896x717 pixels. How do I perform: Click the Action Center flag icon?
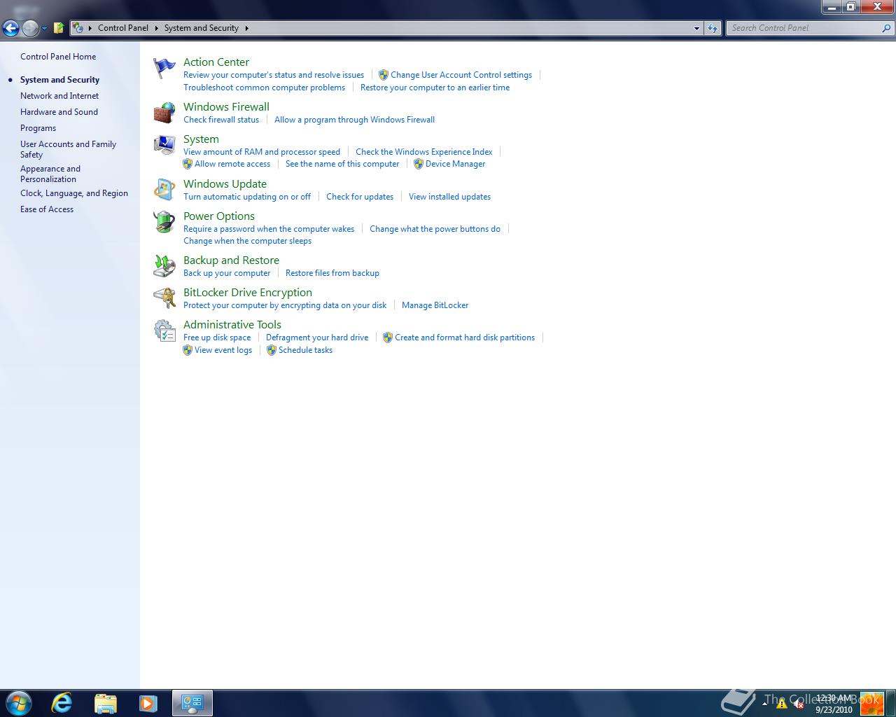click(164, 69)
